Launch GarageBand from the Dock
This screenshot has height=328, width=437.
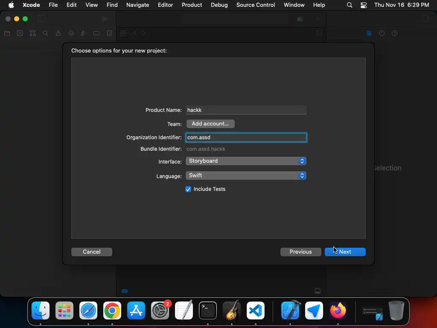click(x=232, y=310)
